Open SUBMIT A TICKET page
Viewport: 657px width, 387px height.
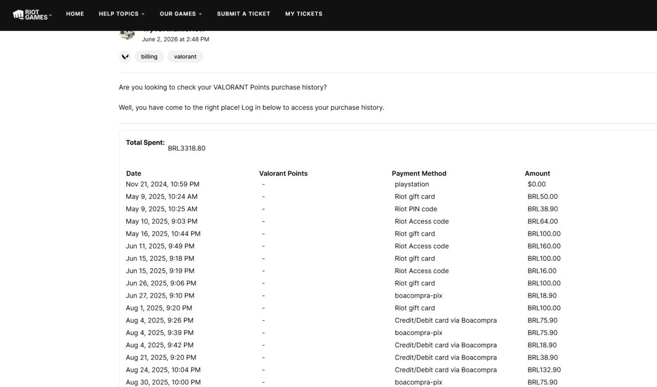pos(244,14)
